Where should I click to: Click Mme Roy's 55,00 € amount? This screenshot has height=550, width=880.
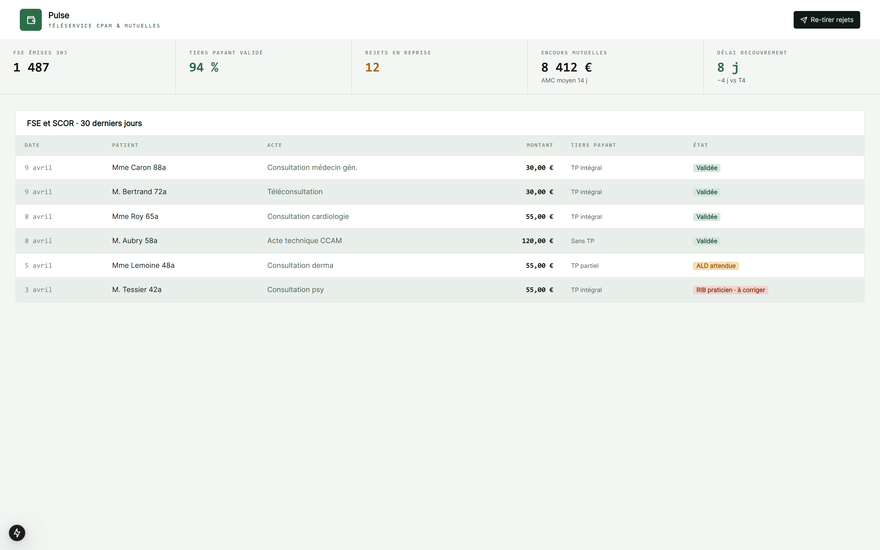(x=540, y=217)
